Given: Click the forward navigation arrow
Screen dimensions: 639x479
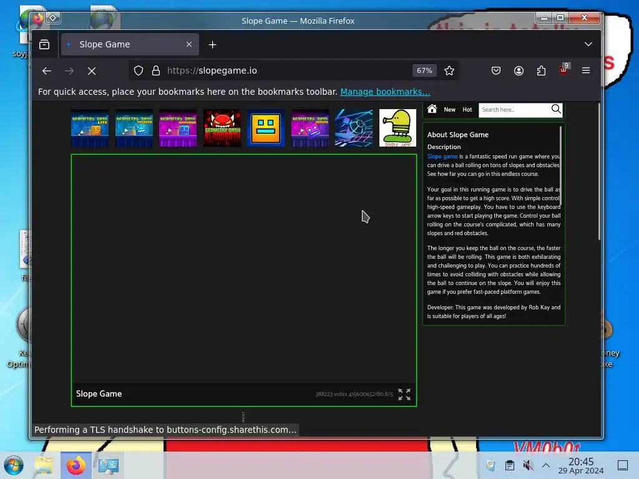Looking at the screenshot, I should (x=69, y=71).
